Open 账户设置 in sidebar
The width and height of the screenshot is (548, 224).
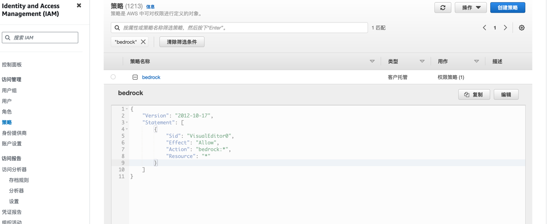pos(12,144)
